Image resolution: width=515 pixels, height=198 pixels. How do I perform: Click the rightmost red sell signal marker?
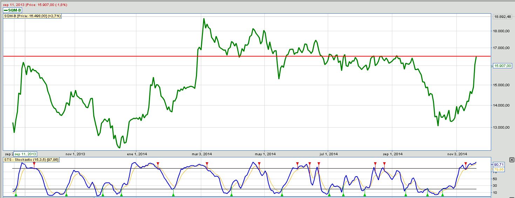pyautogui.click(x=466, y=164)
